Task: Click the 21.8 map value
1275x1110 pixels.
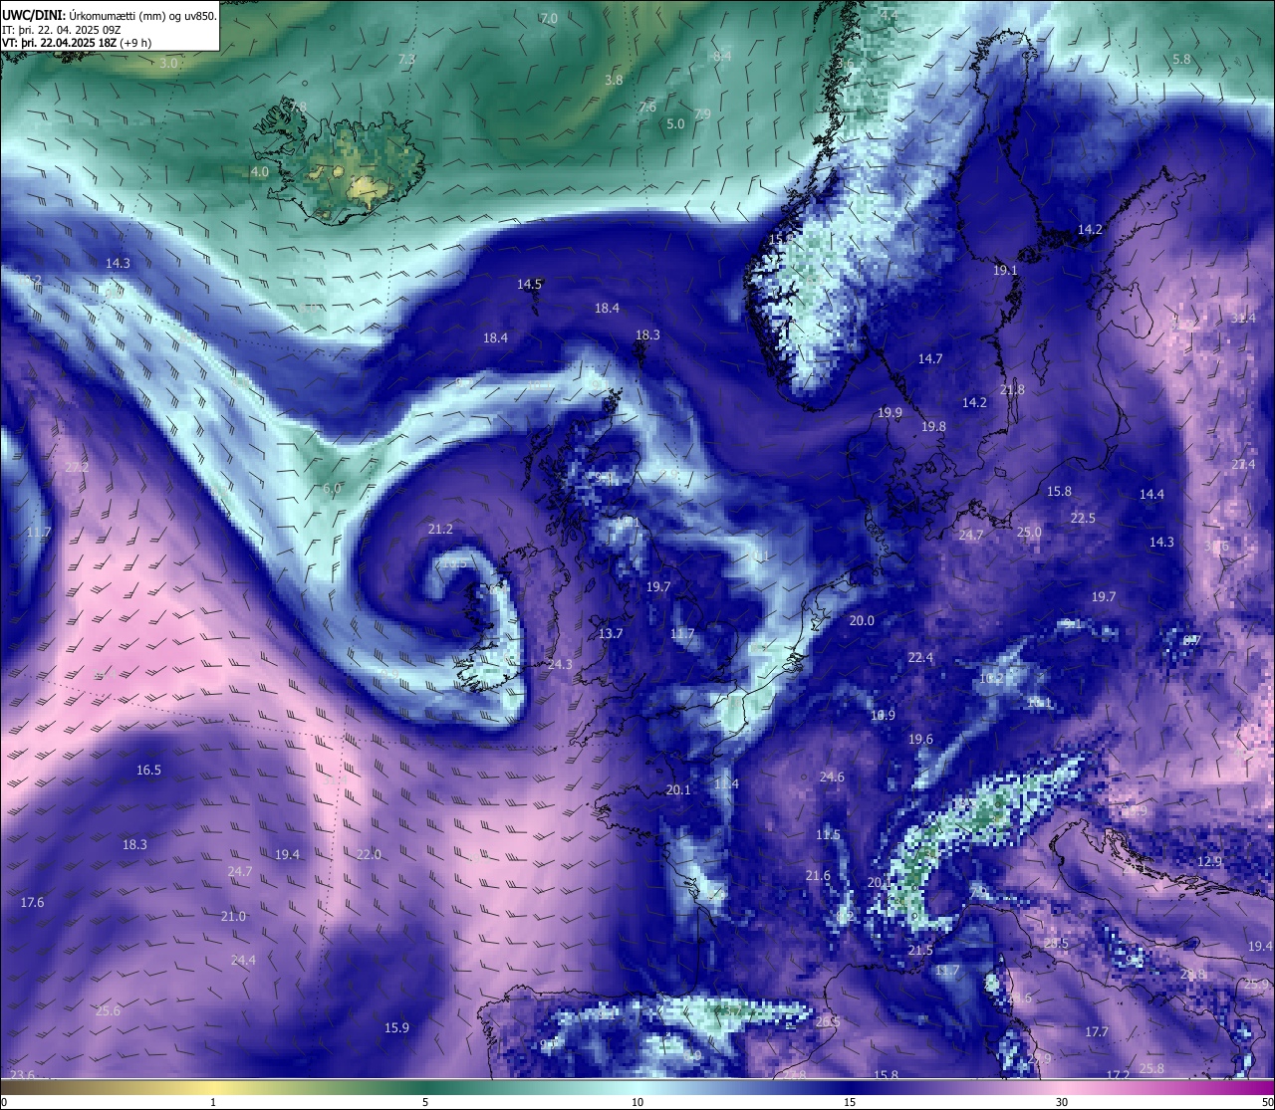Action: (1012, 390)
